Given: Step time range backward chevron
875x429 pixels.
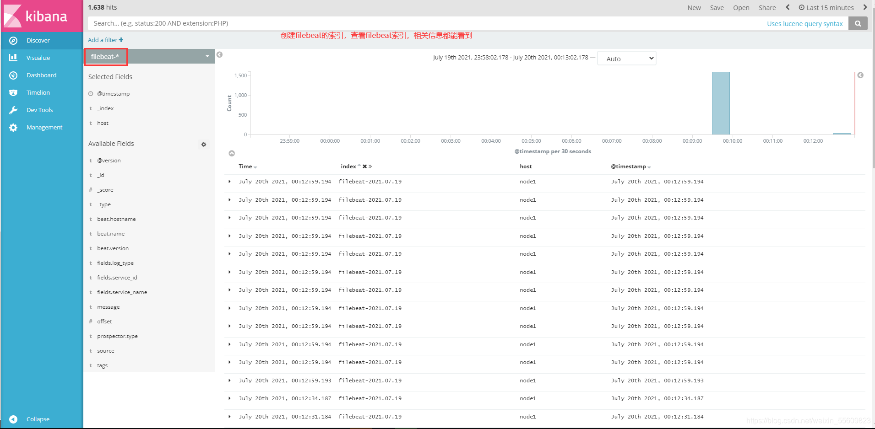Looking at the screenshot, I should tap(788, 7).
